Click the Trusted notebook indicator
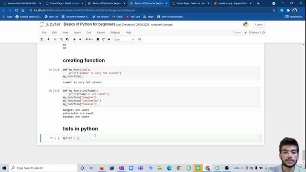Viewport: 306px width, 172px height. coord(237,32)
